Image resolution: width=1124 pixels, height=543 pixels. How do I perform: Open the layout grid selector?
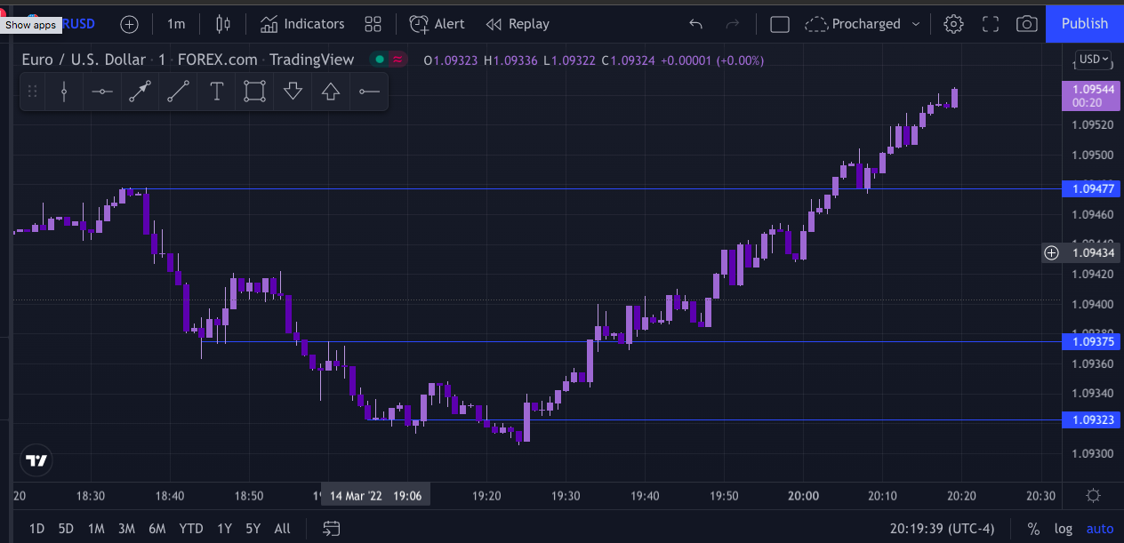point(373,24)
